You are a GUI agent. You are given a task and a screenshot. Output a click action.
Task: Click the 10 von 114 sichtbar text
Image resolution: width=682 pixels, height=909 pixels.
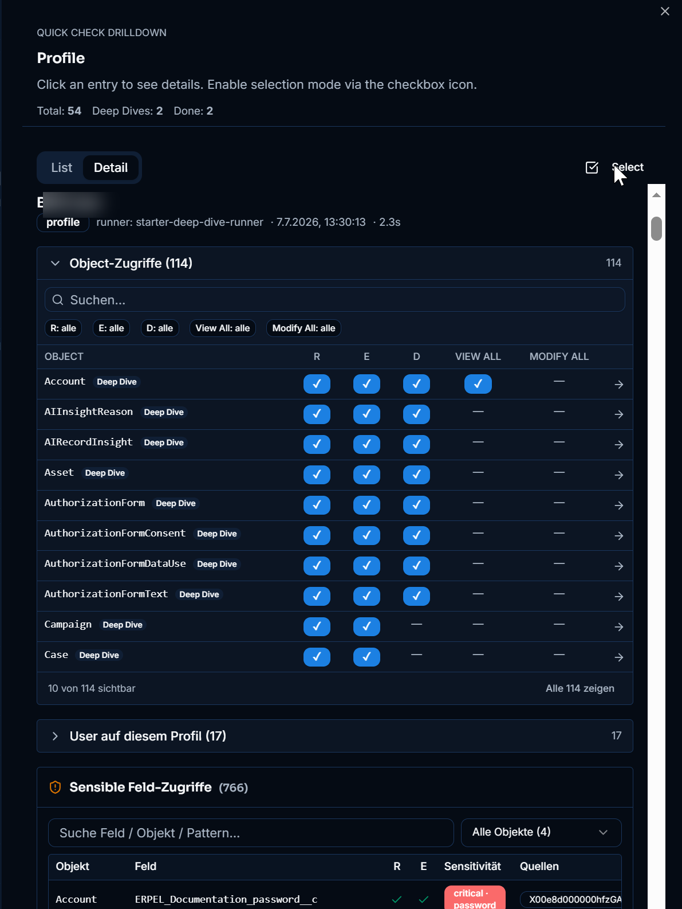click(x=92, y=688)
